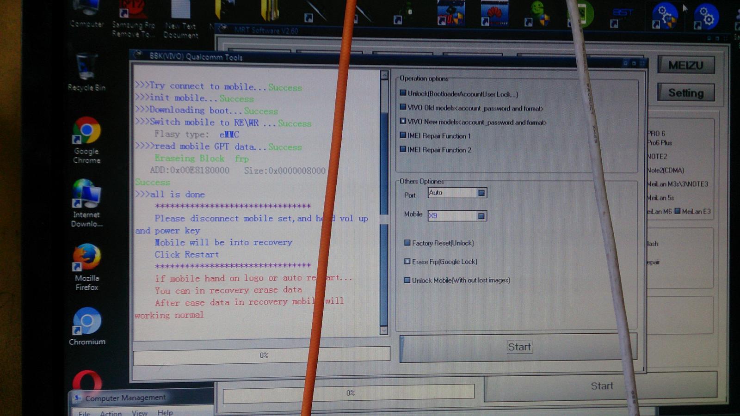Screen dimensions: 740x416
Task: Click log line 'You can in recovery erase data'
Action: (228, 290)
